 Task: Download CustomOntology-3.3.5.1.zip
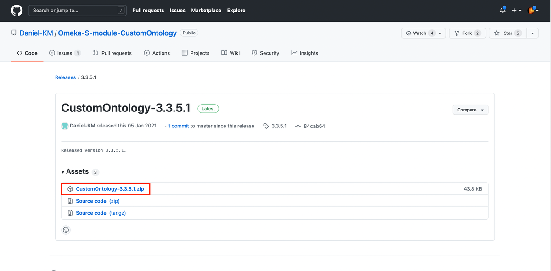point(110,189)
